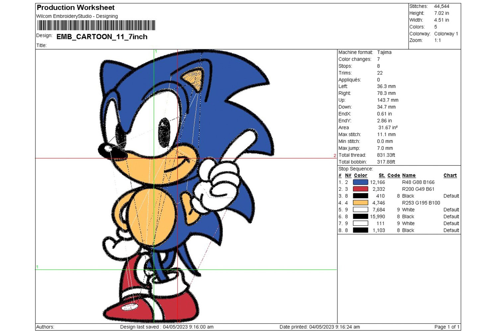Select the trims value "22"
The width and height of the screenshot is (498, 331).
point(380,73)
